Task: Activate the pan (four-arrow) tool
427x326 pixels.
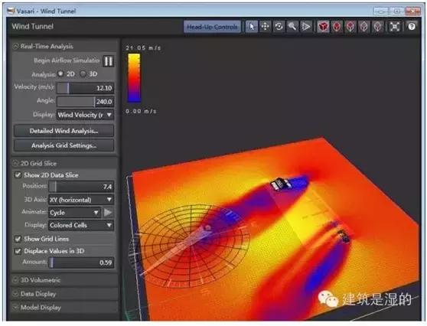Action: click(265, 27)
